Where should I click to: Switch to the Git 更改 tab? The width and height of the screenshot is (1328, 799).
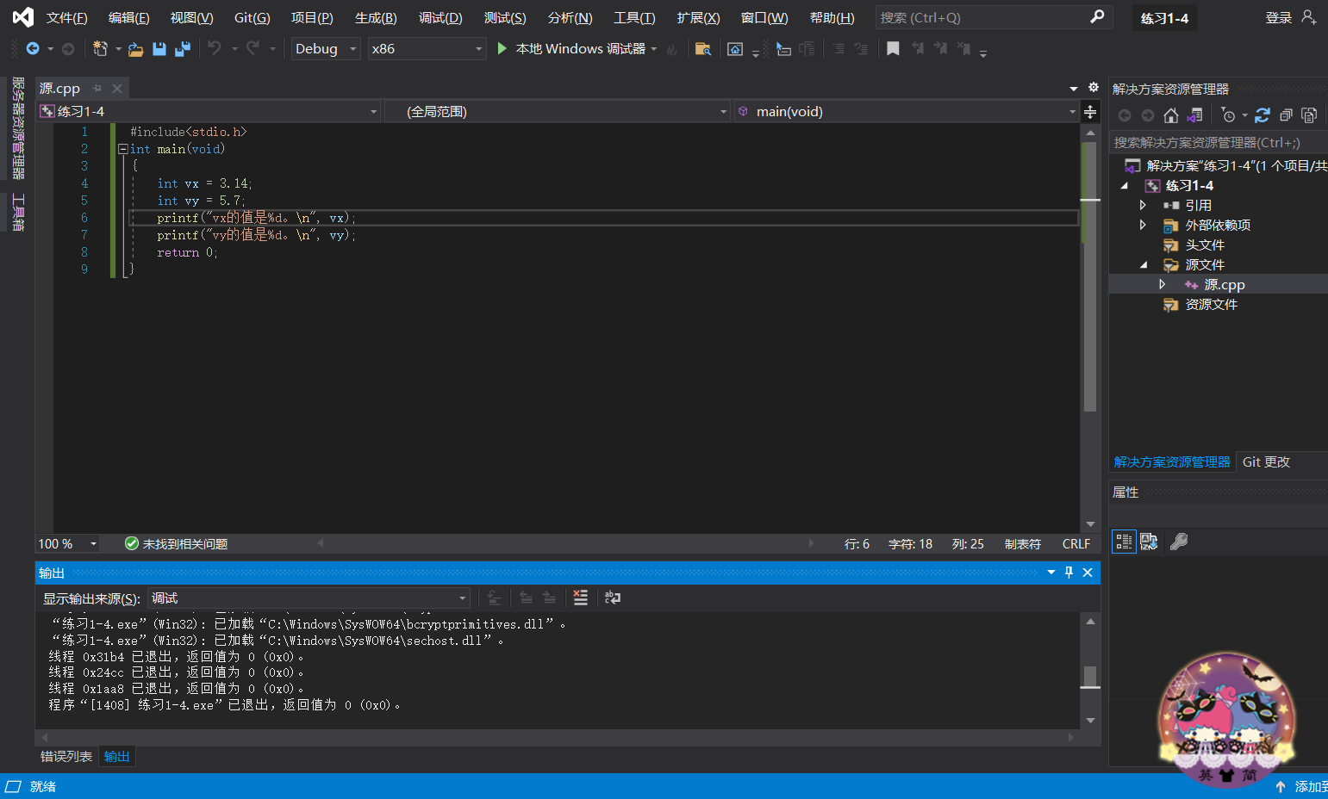(1266, 461)
